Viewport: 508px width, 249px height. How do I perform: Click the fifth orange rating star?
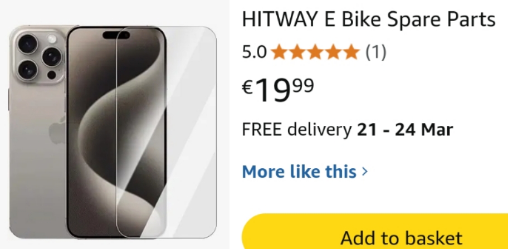click(351, 52)
